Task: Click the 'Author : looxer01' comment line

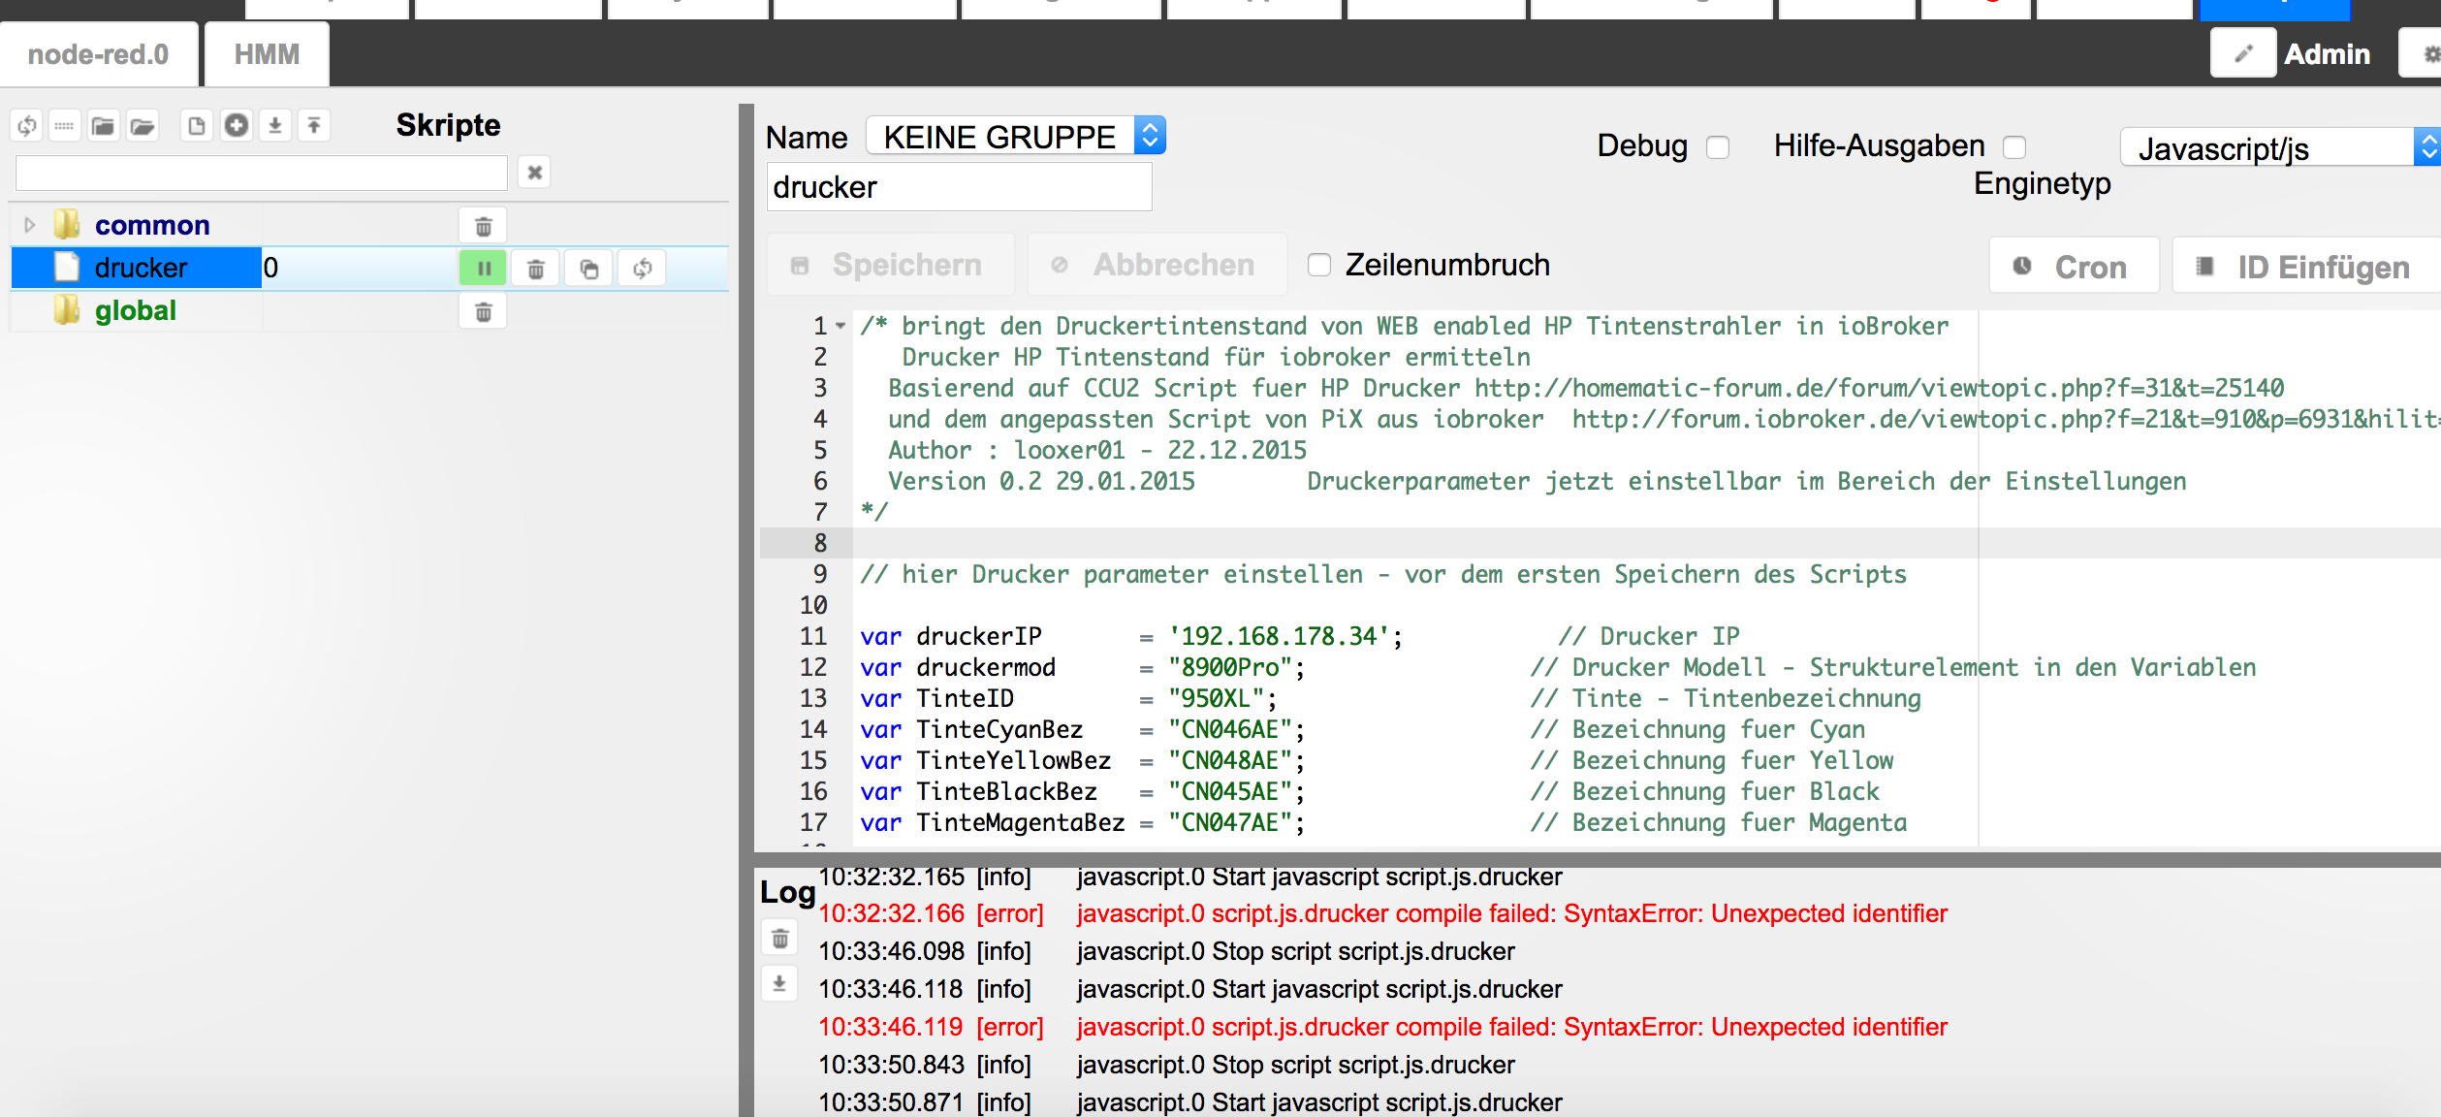Action: pos(1097,450)
